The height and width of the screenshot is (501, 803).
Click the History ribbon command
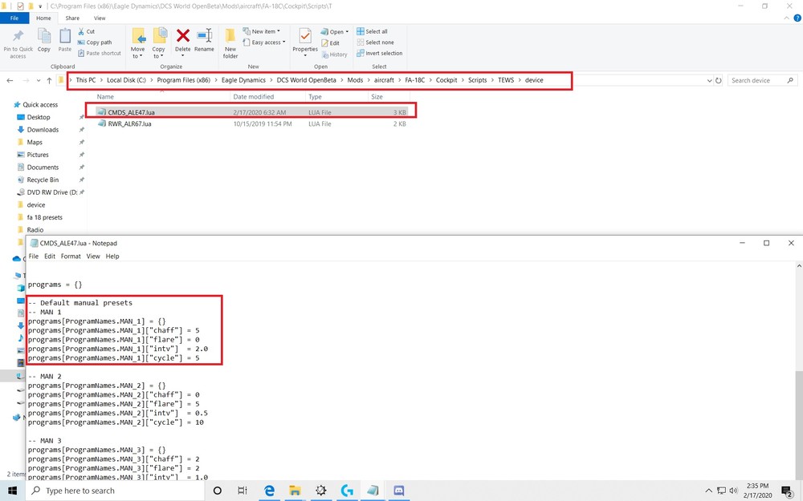[x=334, y=55]
